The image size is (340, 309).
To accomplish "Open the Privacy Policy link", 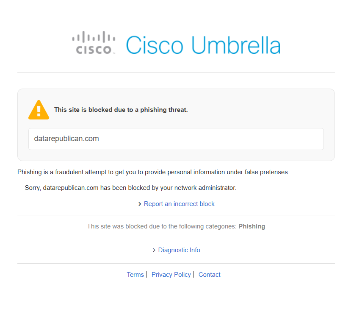I will coord(171,275).
